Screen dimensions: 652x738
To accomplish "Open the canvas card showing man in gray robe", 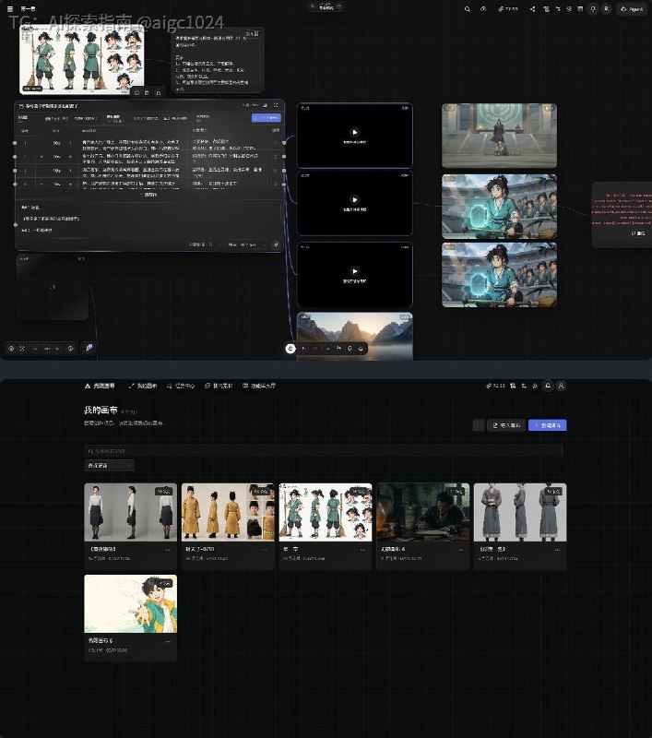I will 520,526.
